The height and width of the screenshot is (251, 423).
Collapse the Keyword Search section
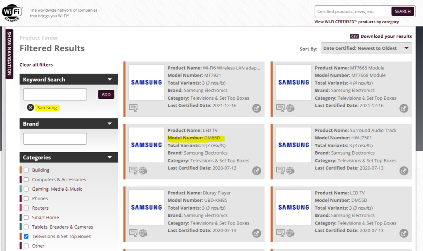coord(109,79)
